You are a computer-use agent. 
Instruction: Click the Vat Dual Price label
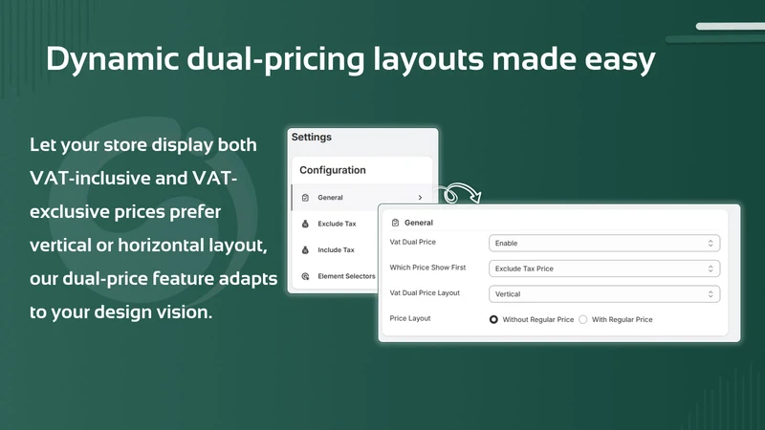click(413, 242)
